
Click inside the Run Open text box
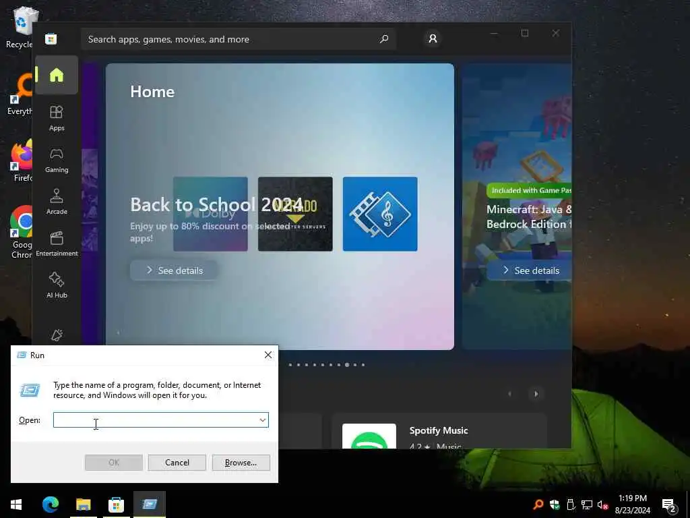pyautogui.click(x=155, y=420)
